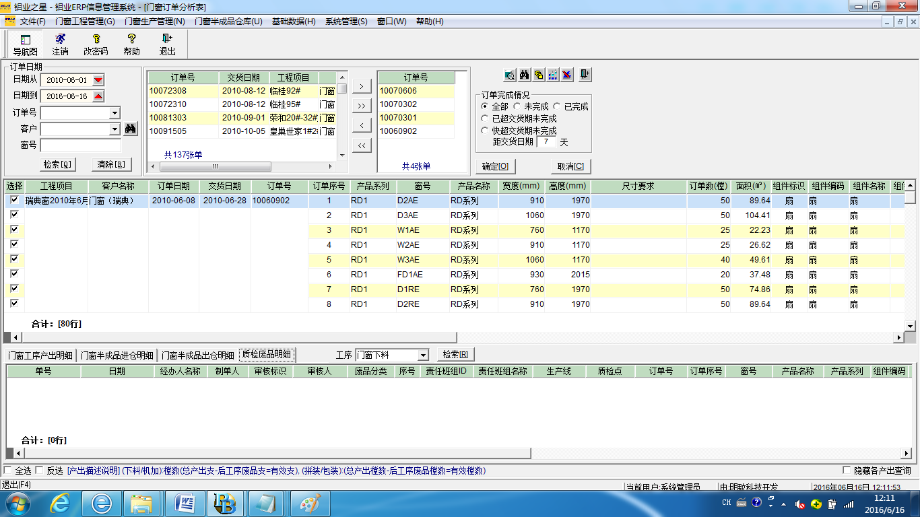Click the 距交货日期 days input field
Screen dimensions: 920x517
pos(546,142)
